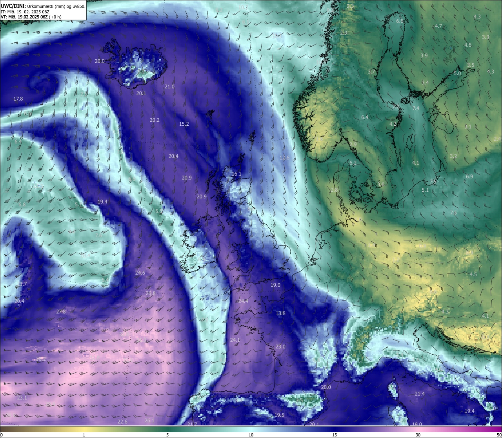
Task: Click the 3.5 value near the right edge
Action: click(471, 65)
